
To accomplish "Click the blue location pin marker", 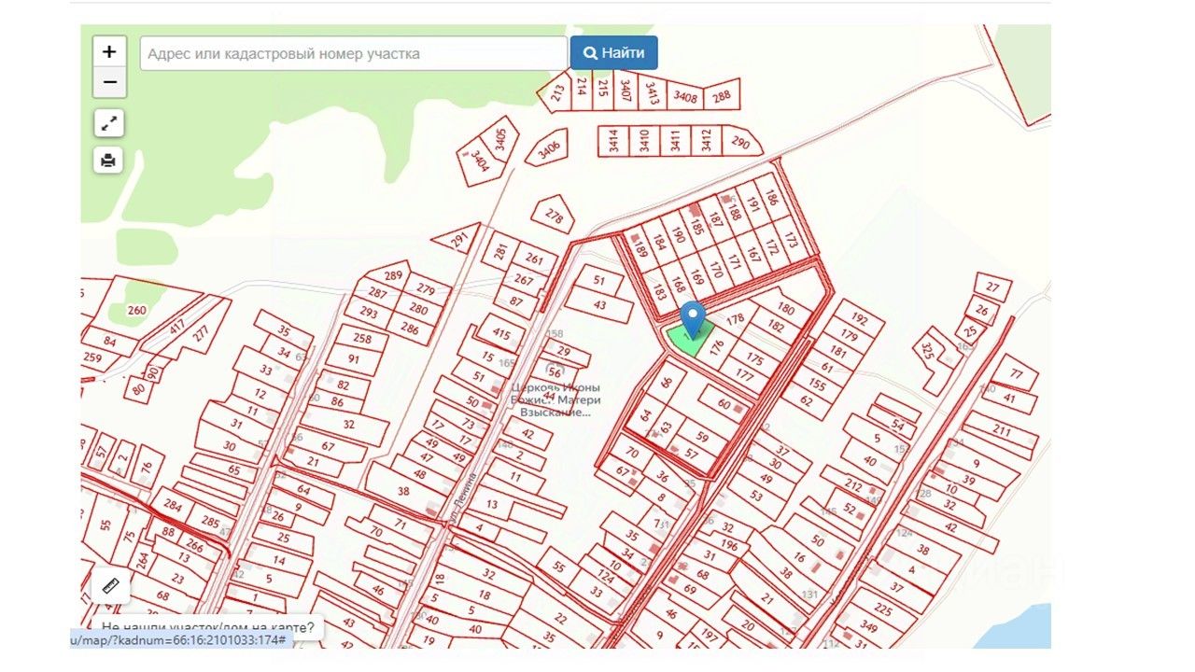I will (692, 320).
